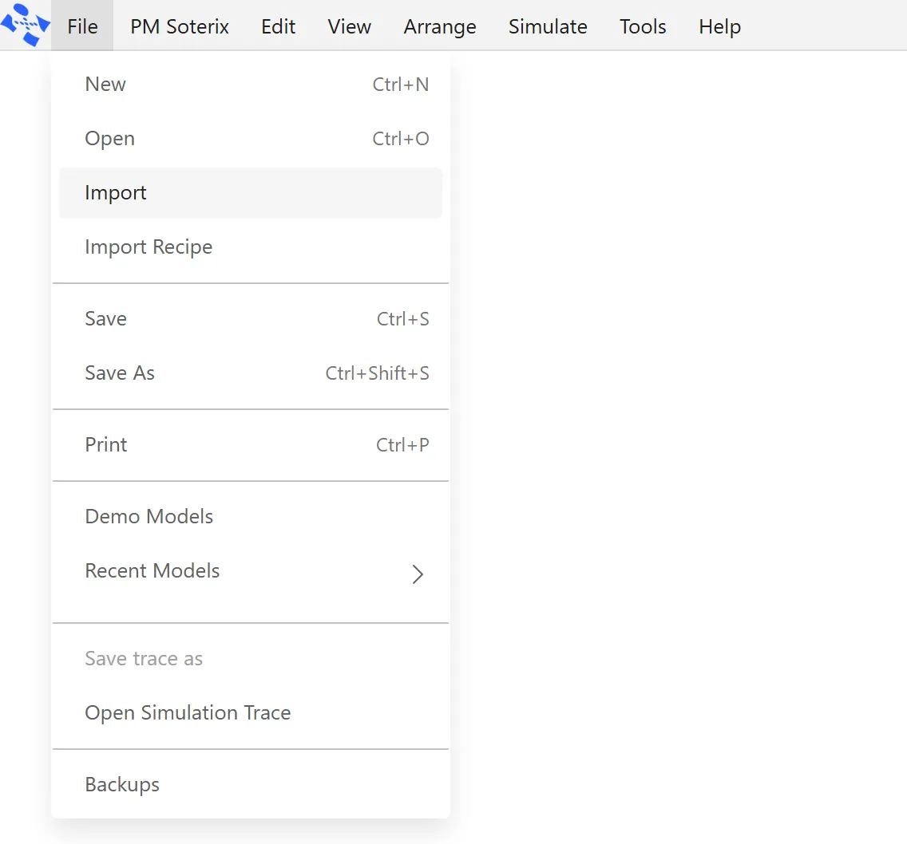Open the View menu
This screenshot has height=844, width=907.
click(350, 26)
